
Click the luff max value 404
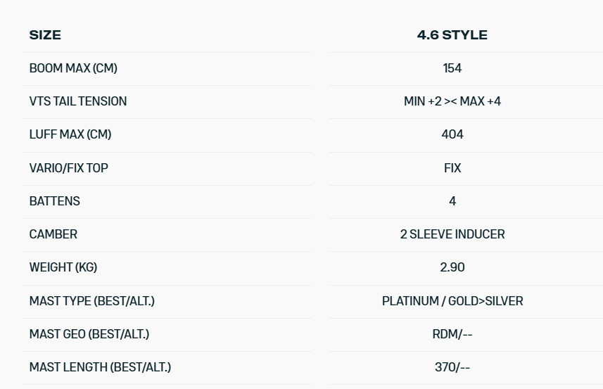452,134
